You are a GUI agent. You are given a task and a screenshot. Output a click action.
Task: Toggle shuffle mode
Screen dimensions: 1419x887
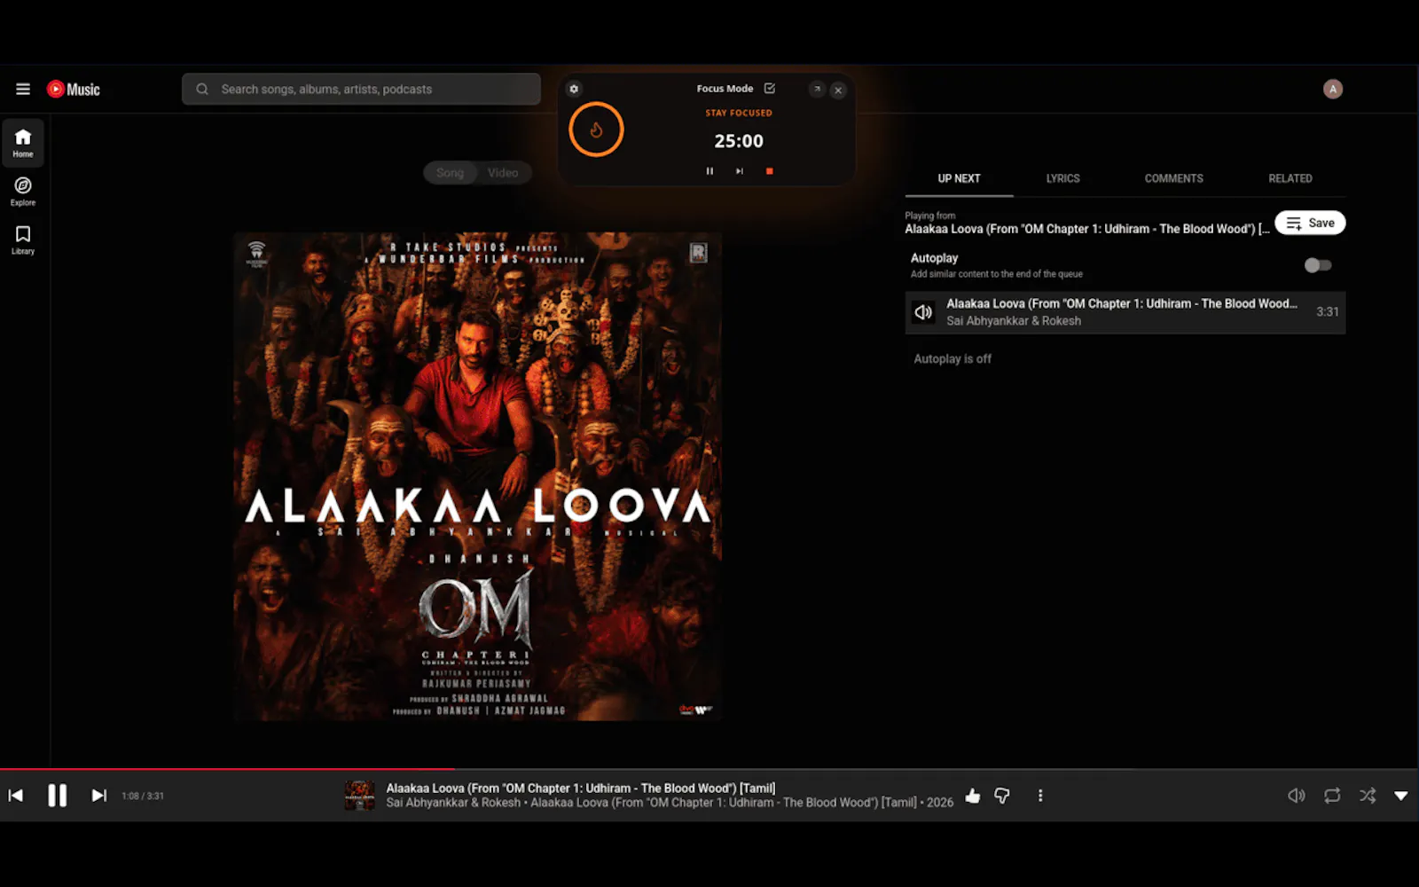(x=1368, y=796)
